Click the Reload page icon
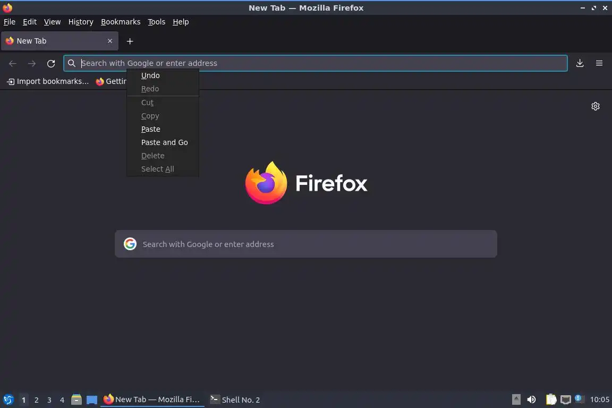 [51, 63]
